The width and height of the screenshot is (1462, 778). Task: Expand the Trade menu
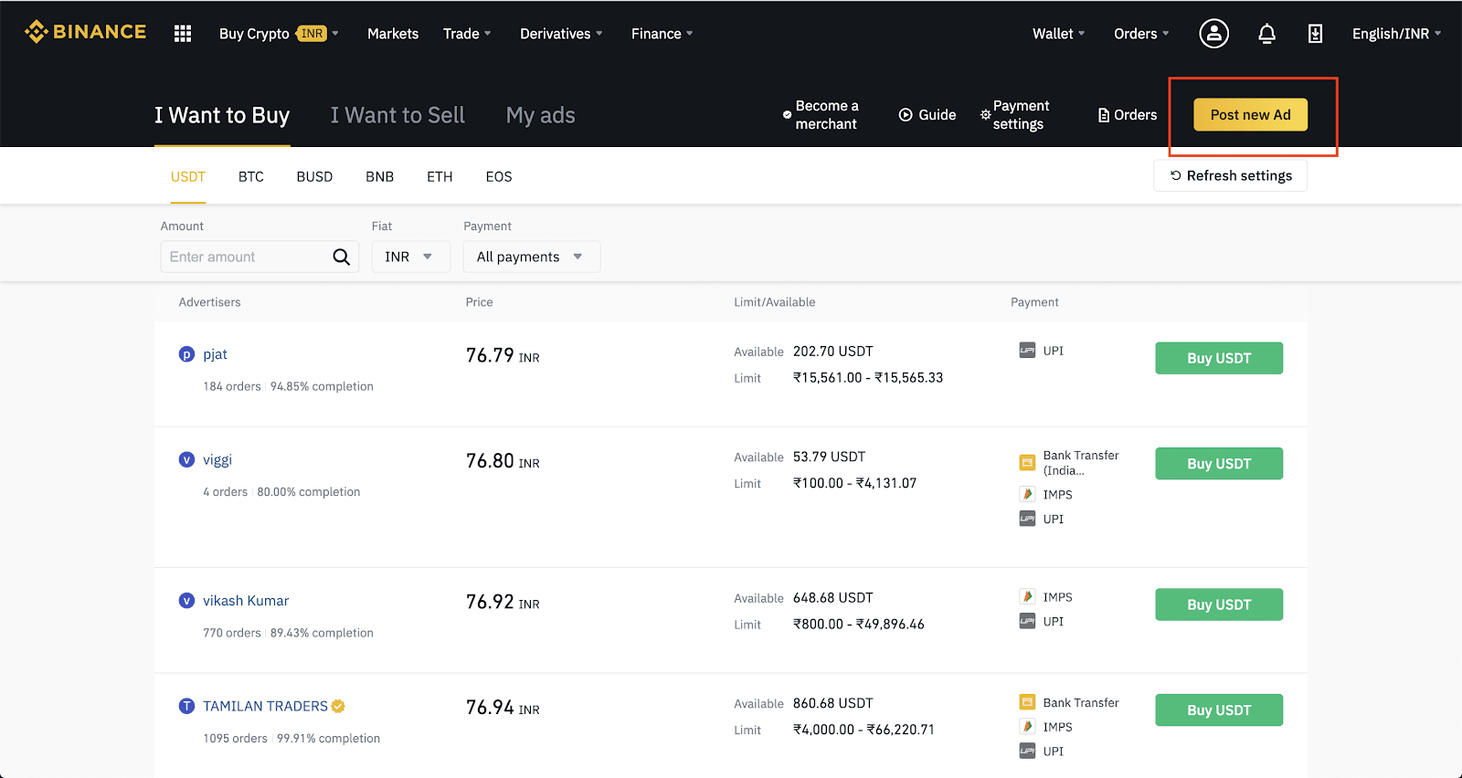pyautogui.click(x=467, y=34)
